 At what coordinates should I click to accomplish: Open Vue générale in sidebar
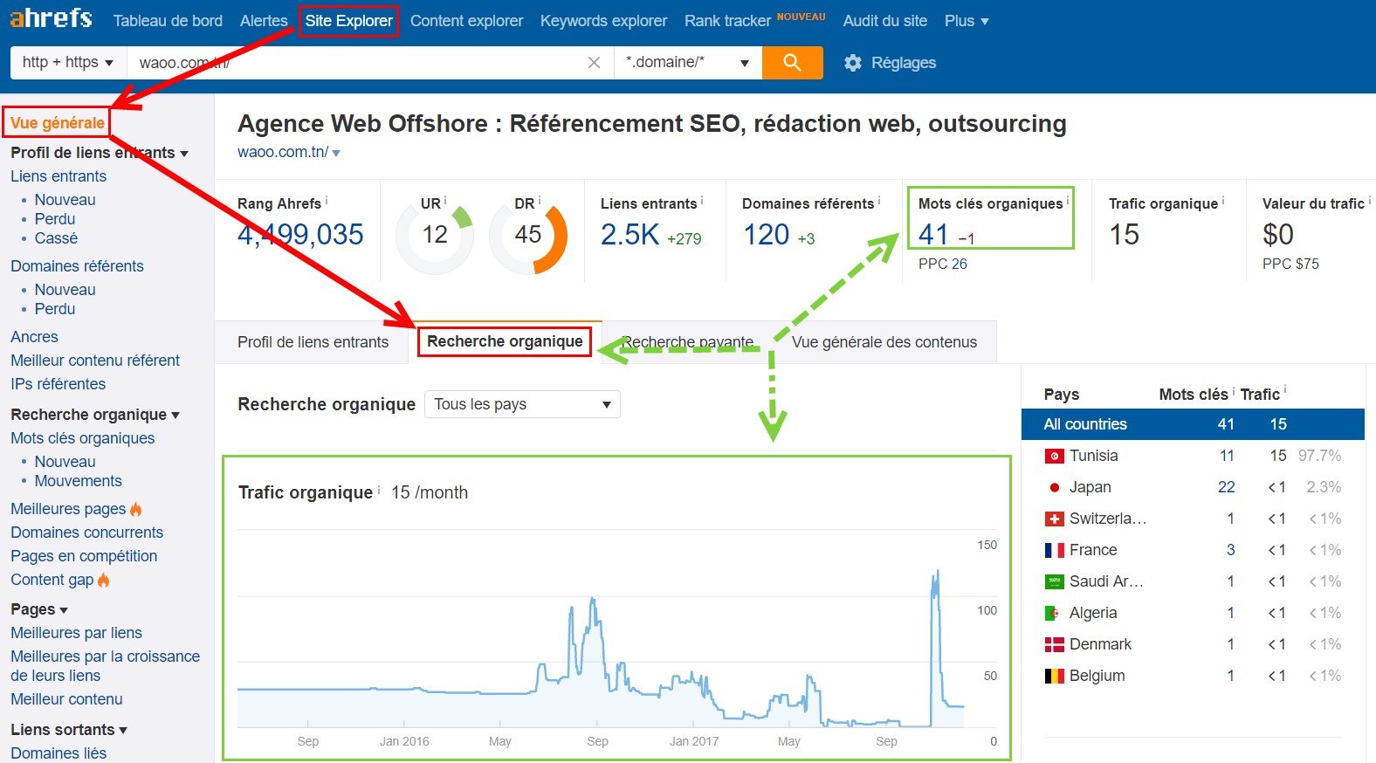coord(58,123)
